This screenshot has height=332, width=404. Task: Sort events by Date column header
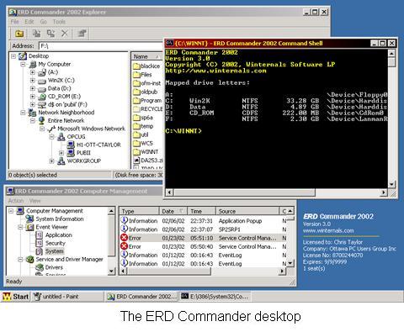173,211
